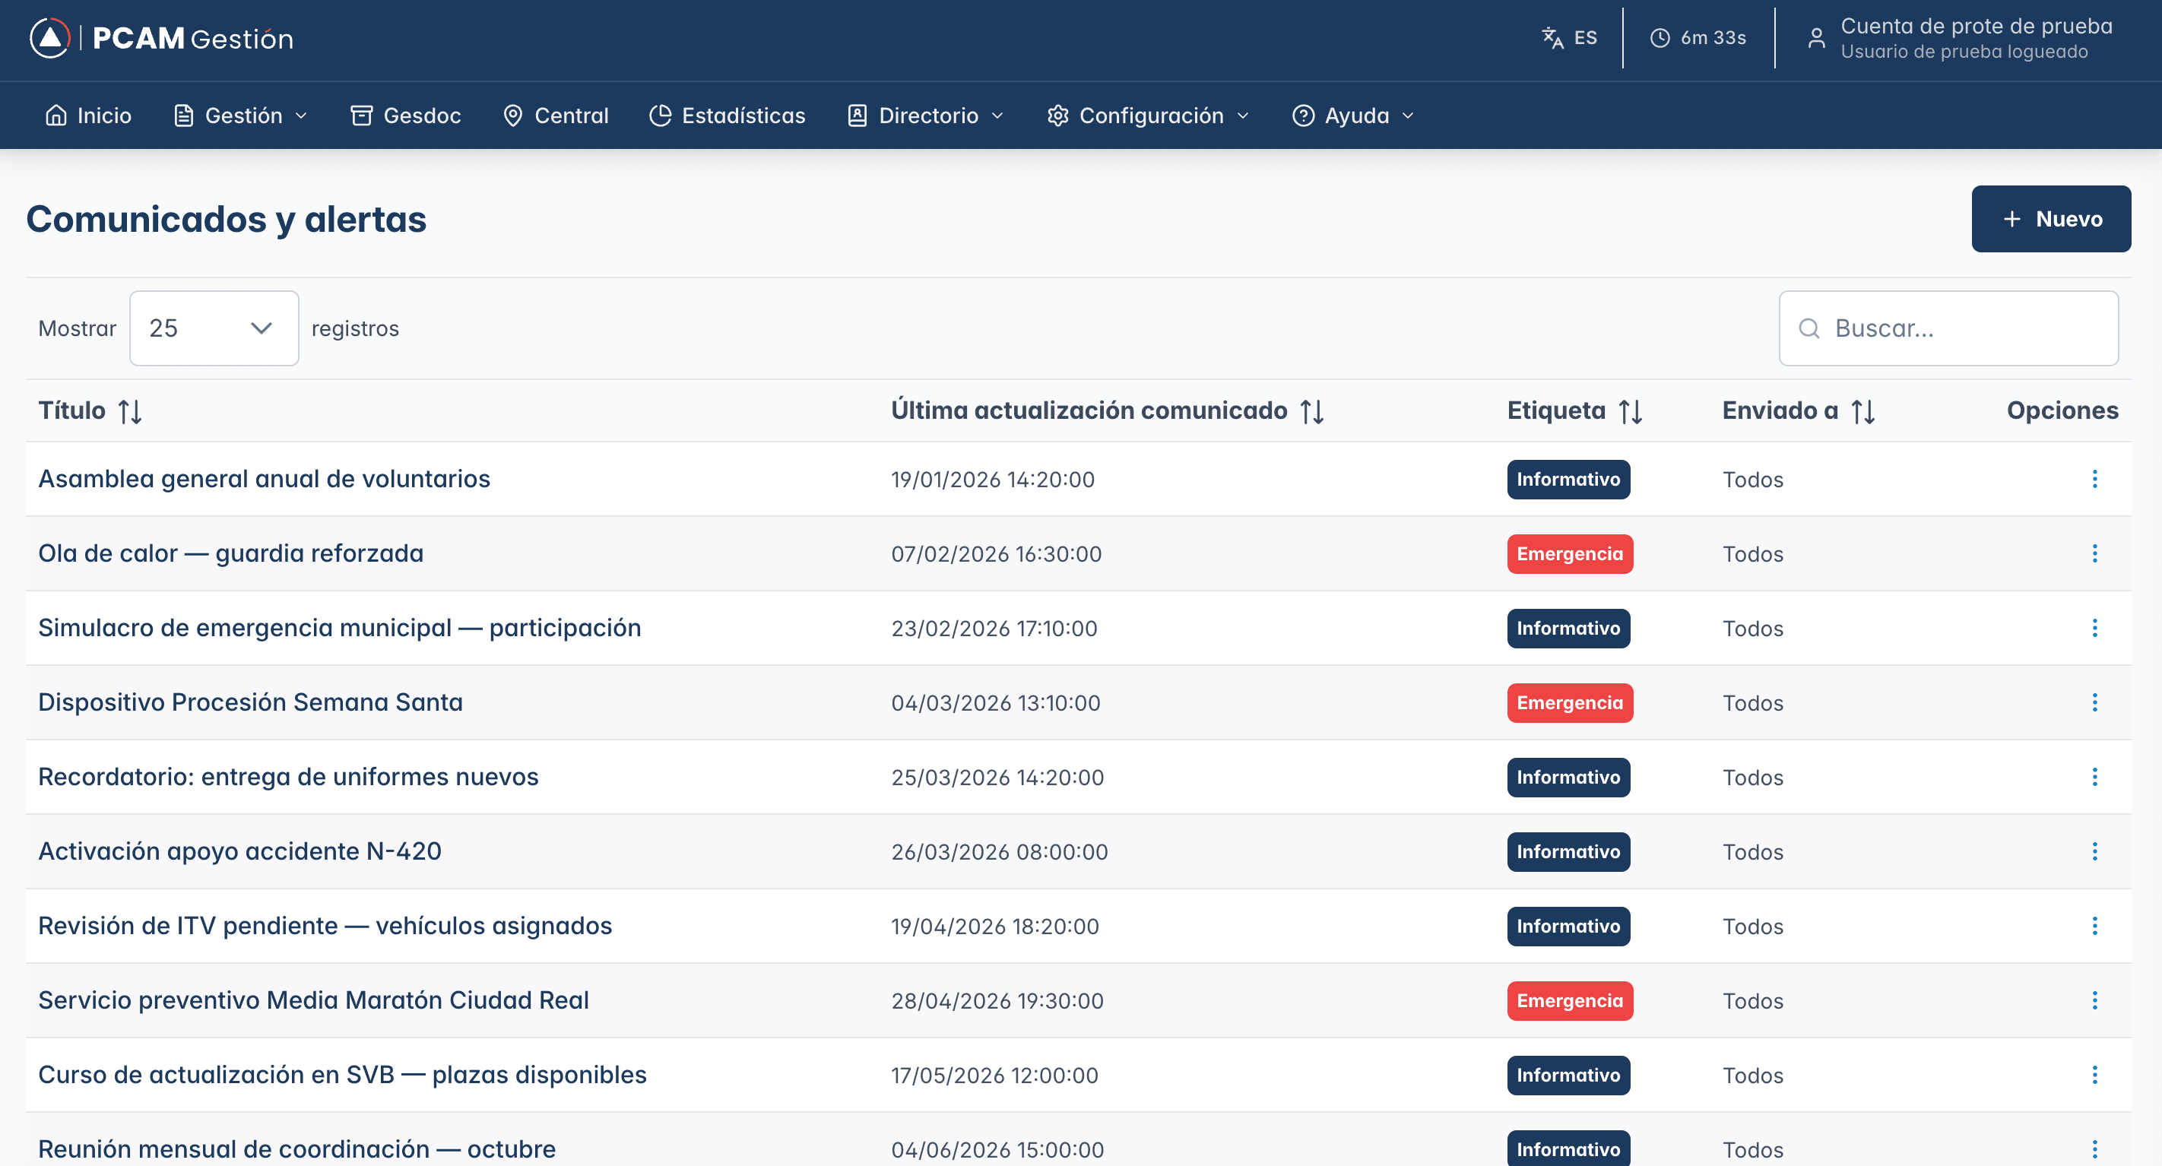This screenshot has width=2162, height=1166.
Task: Click the account name Cuenta de prote de prueba
Action: 1977,26
